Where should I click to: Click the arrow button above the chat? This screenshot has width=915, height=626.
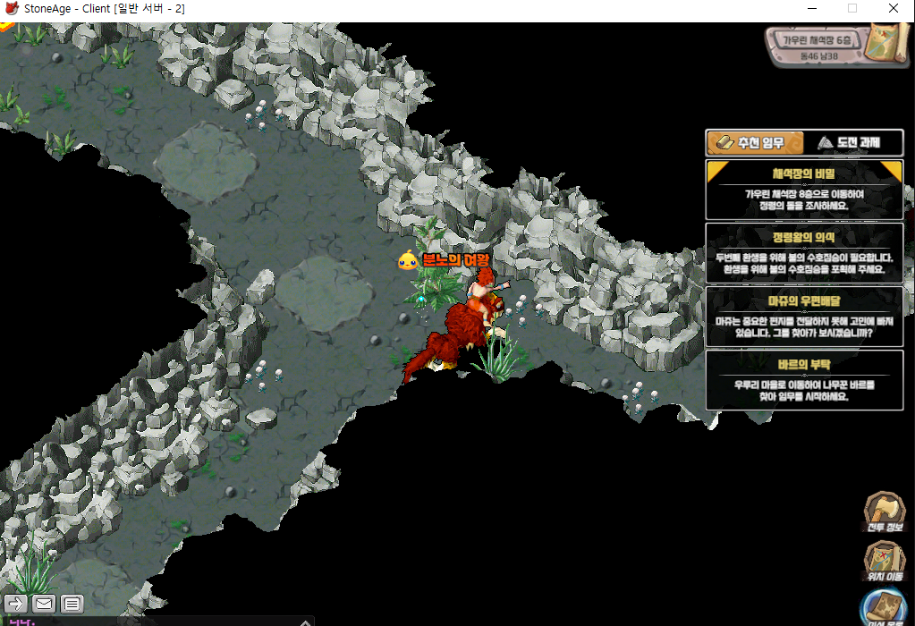[x=15, y=603]
